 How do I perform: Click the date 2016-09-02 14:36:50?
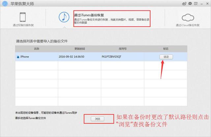tap(72, 57)
